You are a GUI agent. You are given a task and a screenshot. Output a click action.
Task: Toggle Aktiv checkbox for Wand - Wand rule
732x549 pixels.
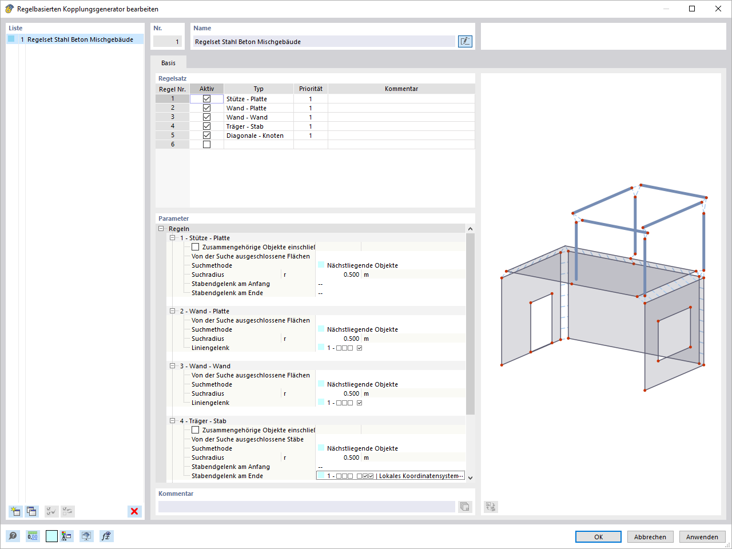tap(206, 117)
